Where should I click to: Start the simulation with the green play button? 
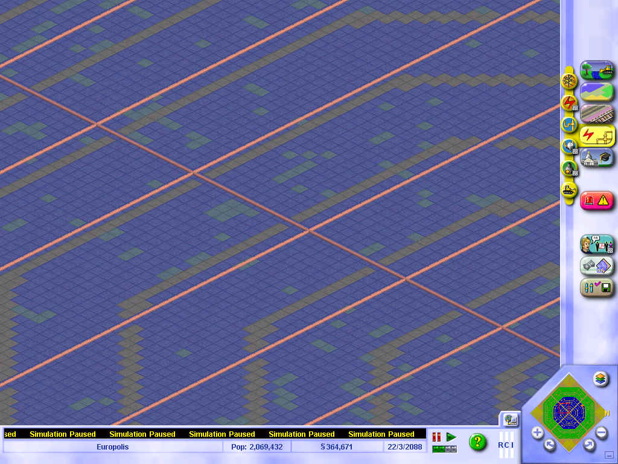pos(451,437)
